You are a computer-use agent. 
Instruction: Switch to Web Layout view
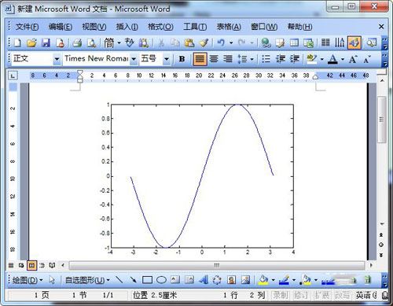click(x=21, y=265)
